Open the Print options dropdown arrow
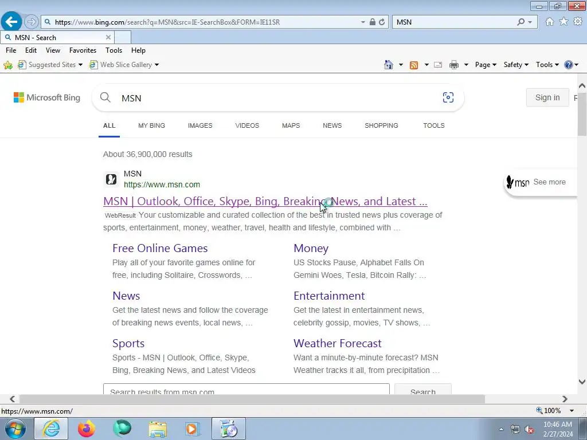The image size is (587, 440). [466, 65]
